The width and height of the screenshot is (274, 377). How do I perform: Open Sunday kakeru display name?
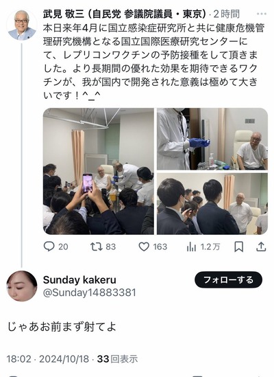pyautogui.click(x=79, y=280)
